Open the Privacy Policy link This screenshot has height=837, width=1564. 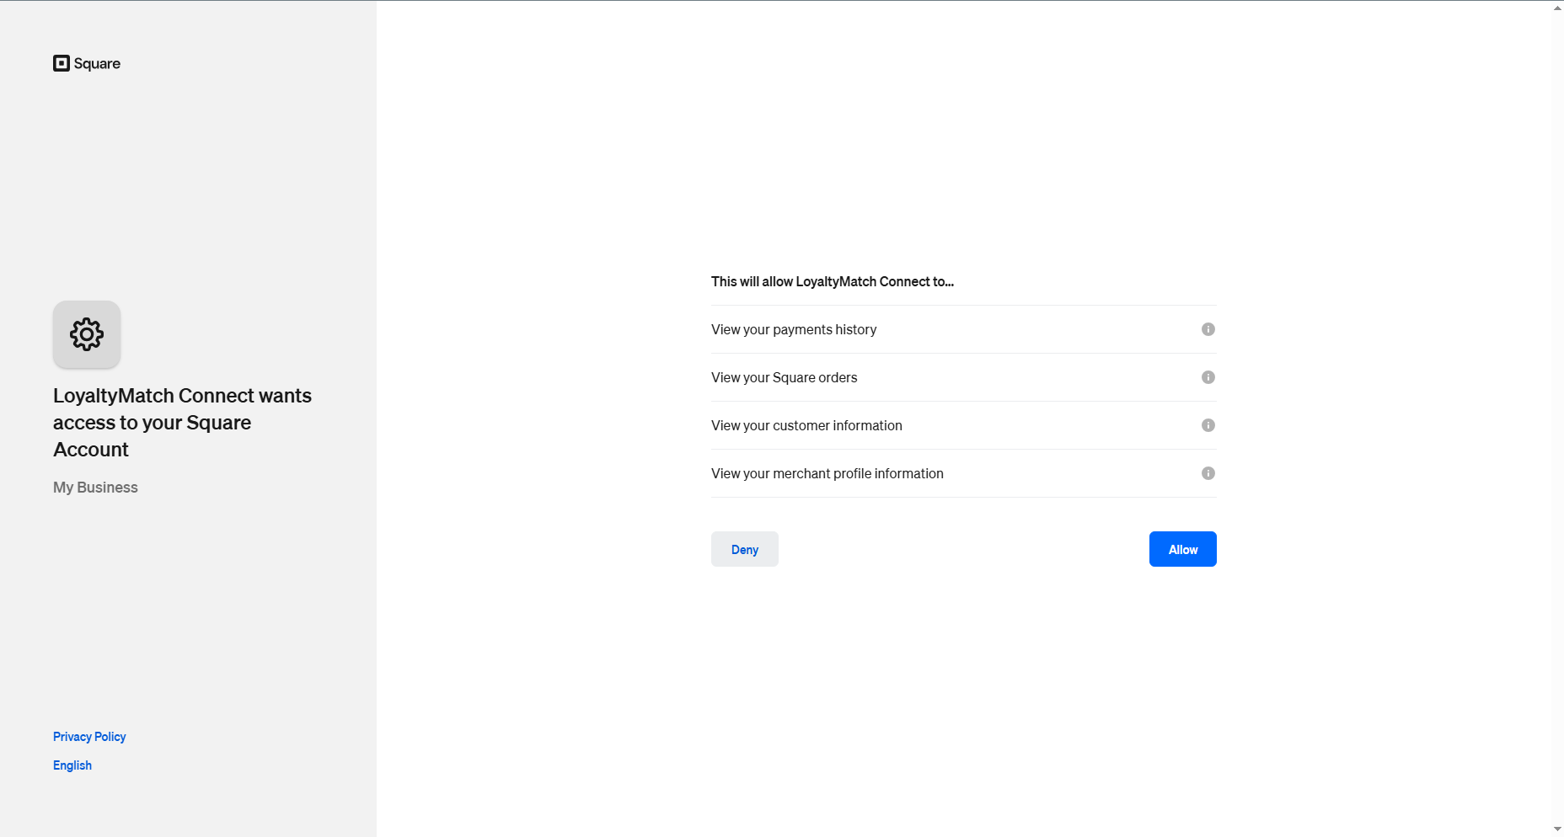tap(89, 737)
